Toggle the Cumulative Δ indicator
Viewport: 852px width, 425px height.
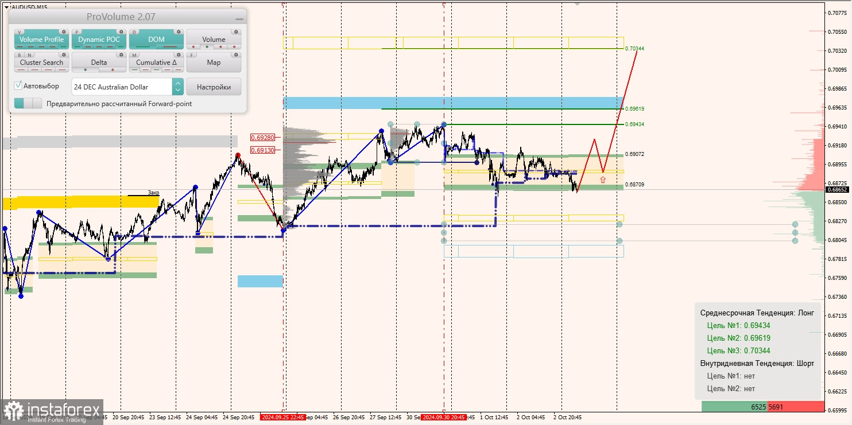tap(156, 62)
